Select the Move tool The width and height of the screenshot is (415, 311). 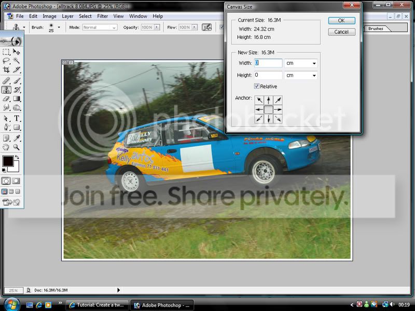pos(17,52)
